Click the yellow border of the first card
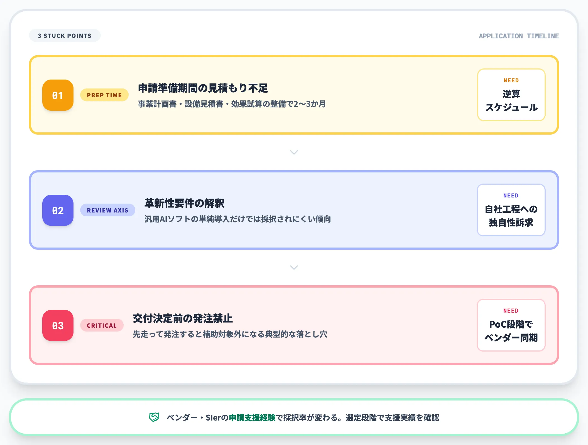 [x=294, y=56]
